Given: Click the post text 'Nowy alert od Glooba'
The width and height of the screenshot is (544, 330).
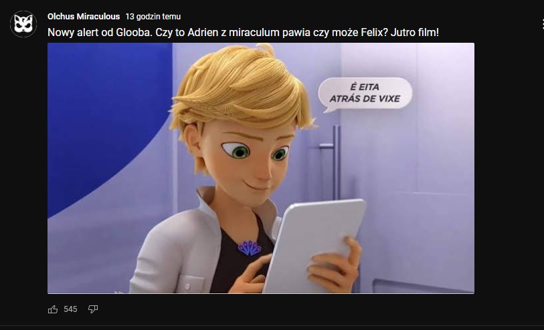Looking at the screenshot, I should click(x=100, y=33).
